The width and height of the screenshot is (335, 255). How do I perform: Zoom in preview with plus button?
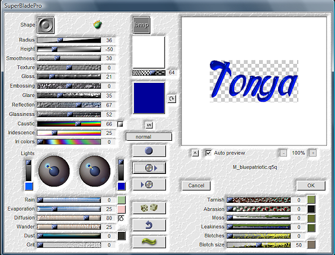313,153
